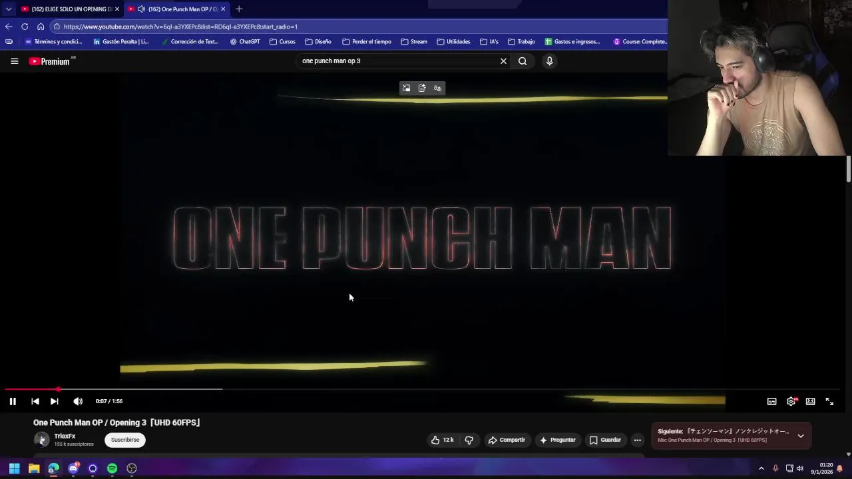Click the first overlay icon above video
Viewport: 852px width, 479px height.
[x=406, y=88]
